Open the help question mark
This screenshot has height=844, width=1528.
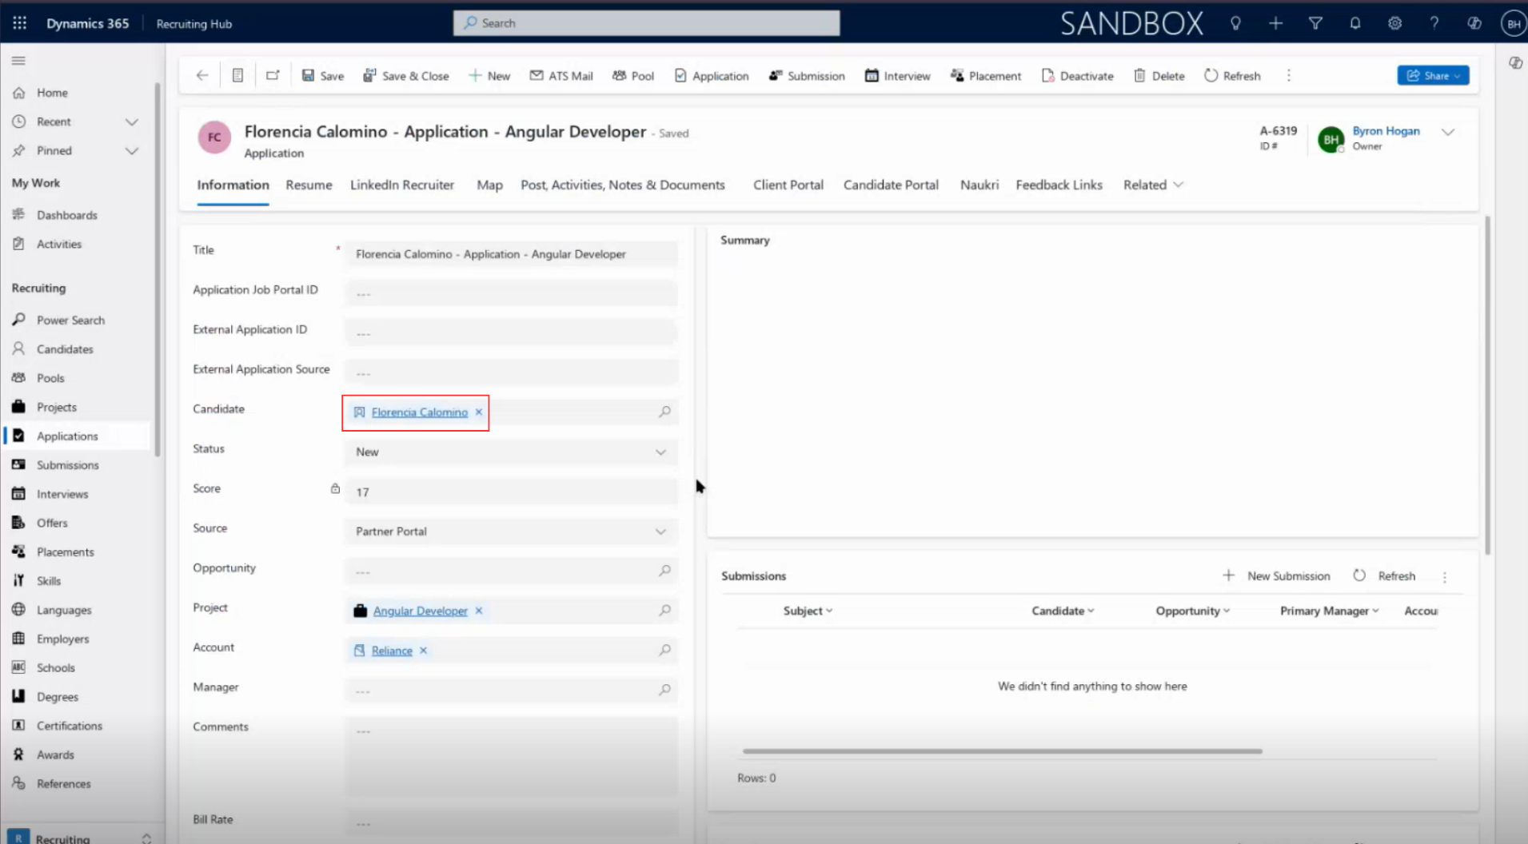[x=1434, y=23]
